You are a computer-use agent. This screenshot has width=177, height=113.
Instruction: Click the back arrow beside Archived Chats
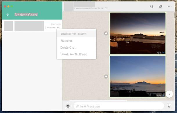click(8, 15)
